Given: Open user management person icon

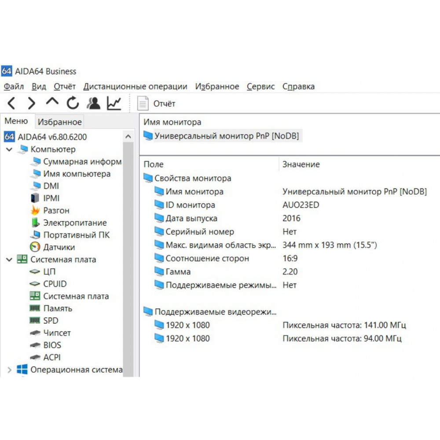Looking at the screenshot, I should coord(93,103).
